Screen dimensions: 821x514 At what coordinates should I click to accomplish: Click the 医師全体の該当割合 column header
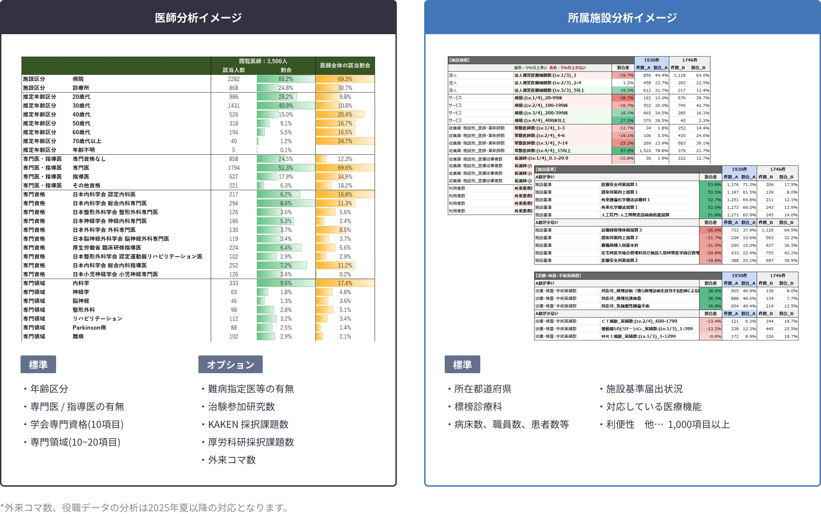(x=345, y=65)
